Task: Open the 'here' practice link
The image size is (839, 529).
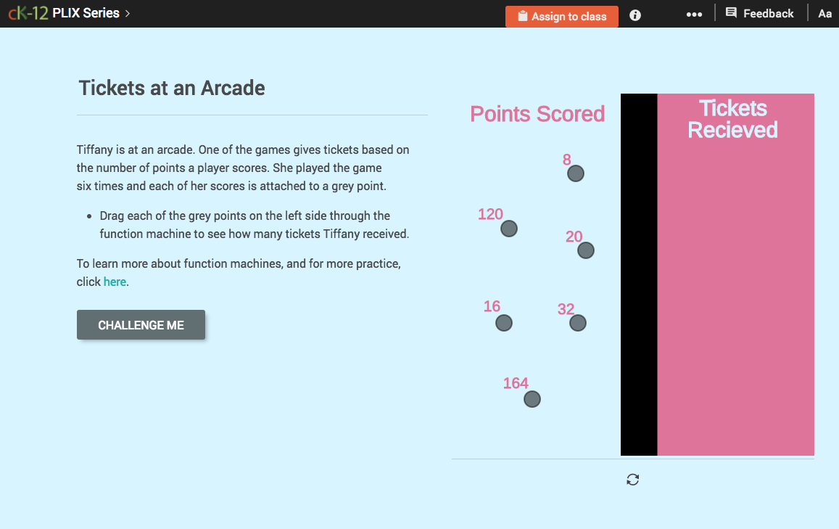Action: point(115,282)
